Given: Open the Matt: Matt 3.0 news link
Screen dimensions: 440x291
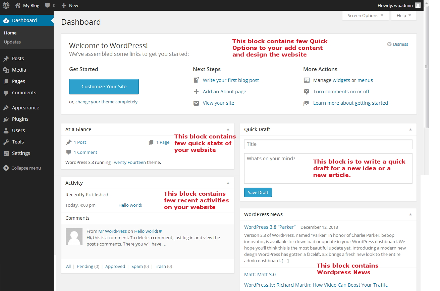Looking at the screenshot, I should (x=260, y=275).
